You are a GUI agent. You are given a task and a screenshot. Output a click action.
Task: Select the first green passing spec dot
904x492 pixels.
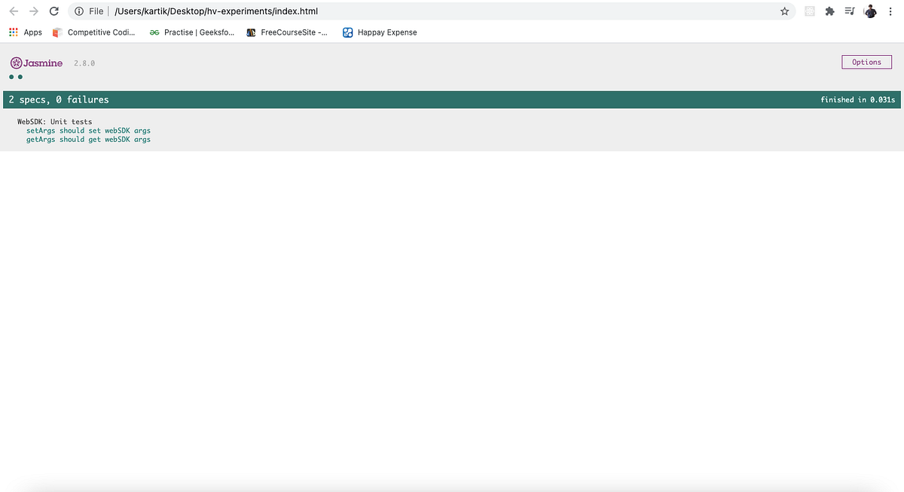tap(10, 76)
